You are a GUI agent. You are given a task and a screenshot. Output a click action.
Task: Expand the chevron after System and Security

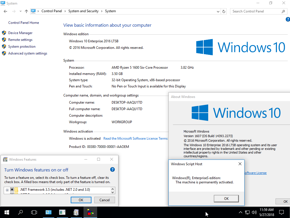[x=102, y=11]
